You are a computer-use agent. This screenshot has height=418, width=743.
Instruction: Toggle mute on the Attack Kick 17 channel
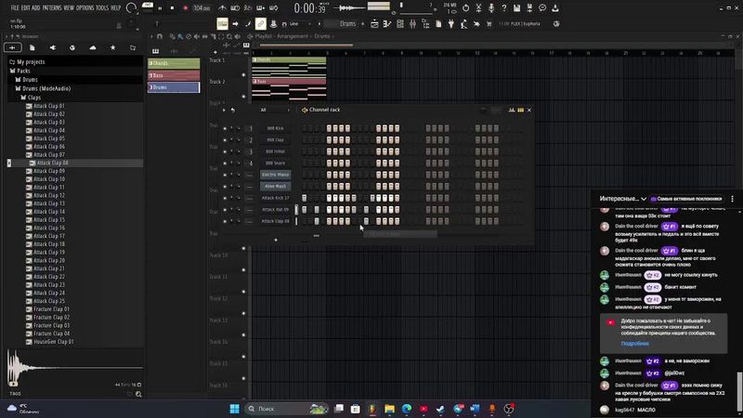coord(225,198)
